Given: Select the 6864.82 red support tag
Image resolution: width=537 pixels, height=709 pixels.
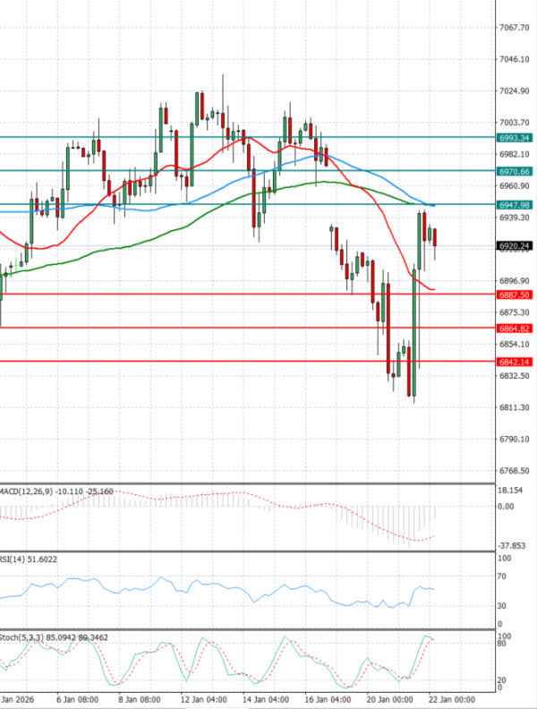Looking at the screenshot, I should pos(514,329).
